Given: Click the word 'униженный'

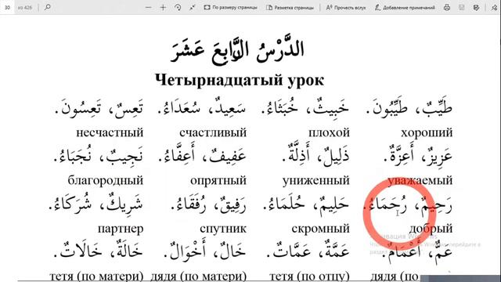Looking at the screenshot, I should 315,181.
